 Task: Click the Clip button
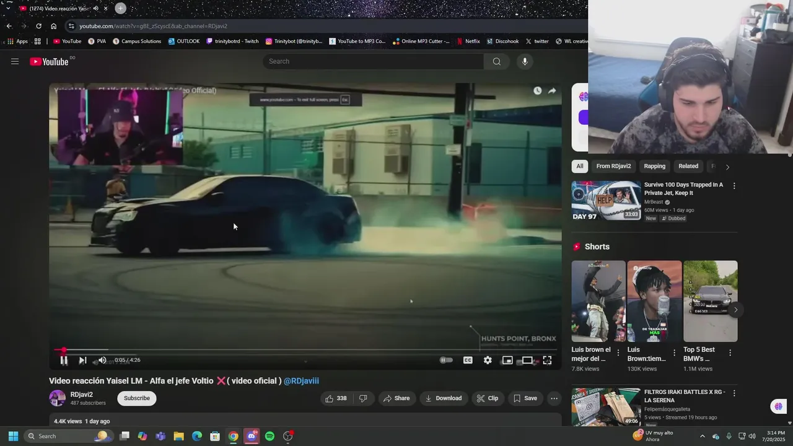coord(487,398)
